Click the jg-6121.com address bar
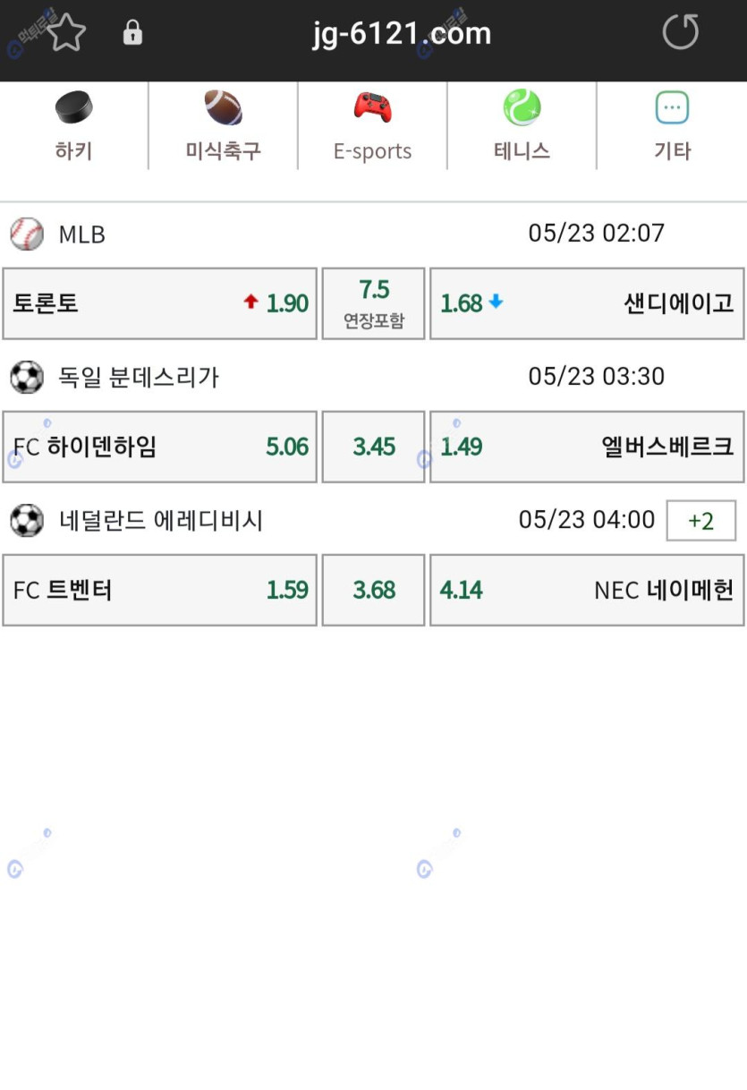The height and width of the screenshot is (1090, 747). (x=402, y=34)
